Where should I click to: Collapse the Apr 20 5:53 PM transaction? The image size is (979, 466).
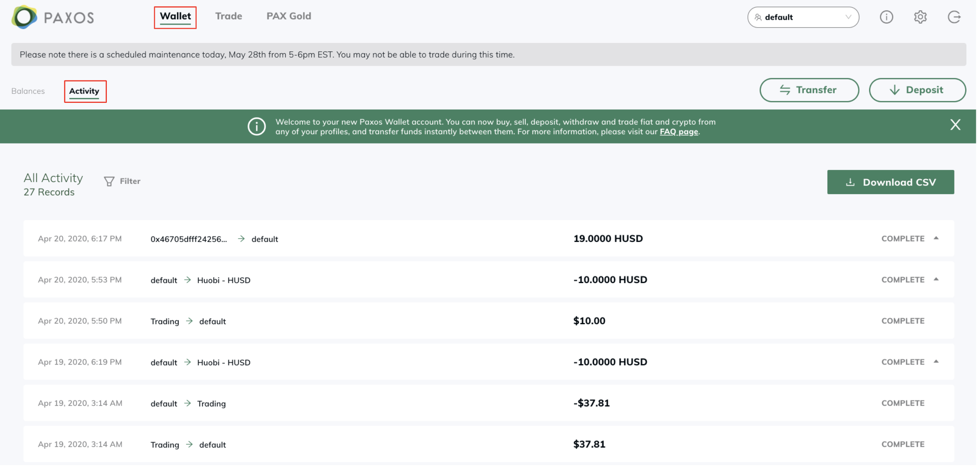click(x=936, y=280)
